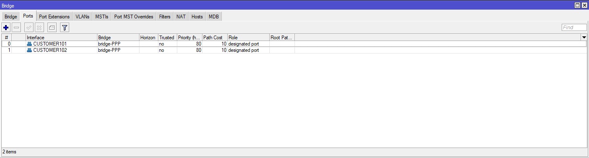Image resolution: width=589 pixels, height=158 pixels.
Task: Sort by the Root Path column header
Action: 282,38
